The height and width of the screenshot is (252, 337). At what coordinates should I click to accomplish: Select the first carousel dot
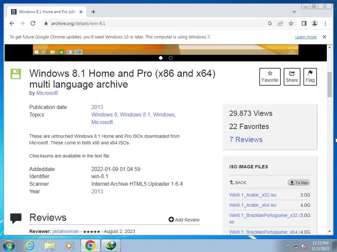click(x=161, y=58)
